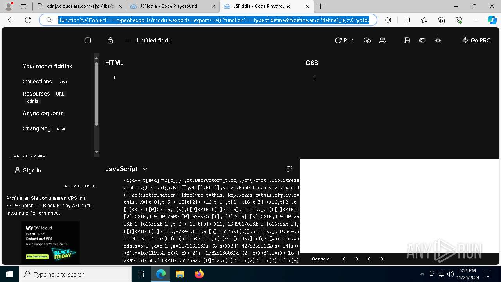Open the Profitieren Sie VPS ad text
This screenshot has height=282, width=501.
click(x=50, y=206)
